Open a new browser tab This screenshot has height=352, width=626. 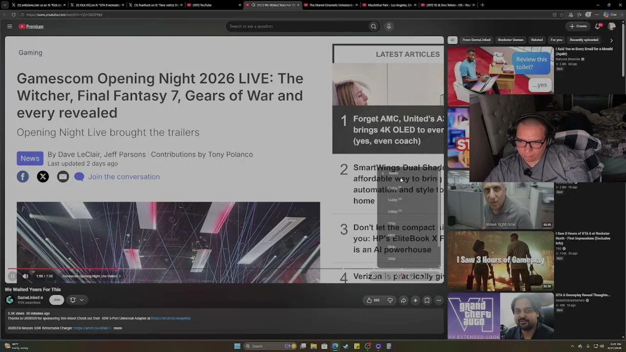click(x=482, y=5)
